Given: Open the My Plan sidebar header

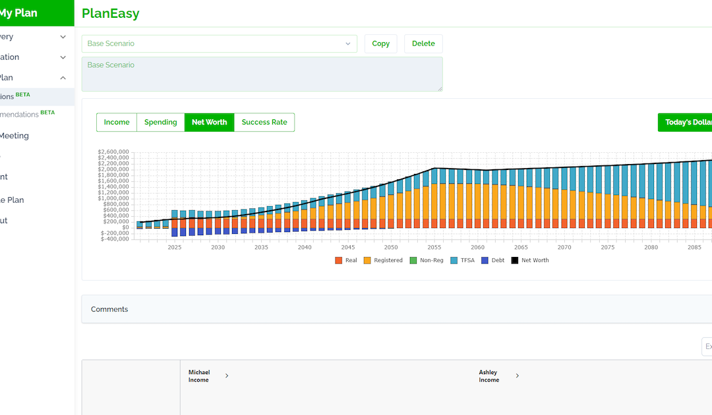Looking at the screenshot, I should (36, 13).
